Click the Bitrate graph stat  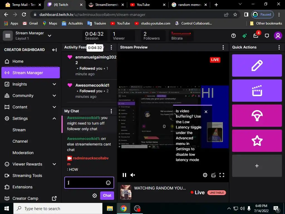181,36
